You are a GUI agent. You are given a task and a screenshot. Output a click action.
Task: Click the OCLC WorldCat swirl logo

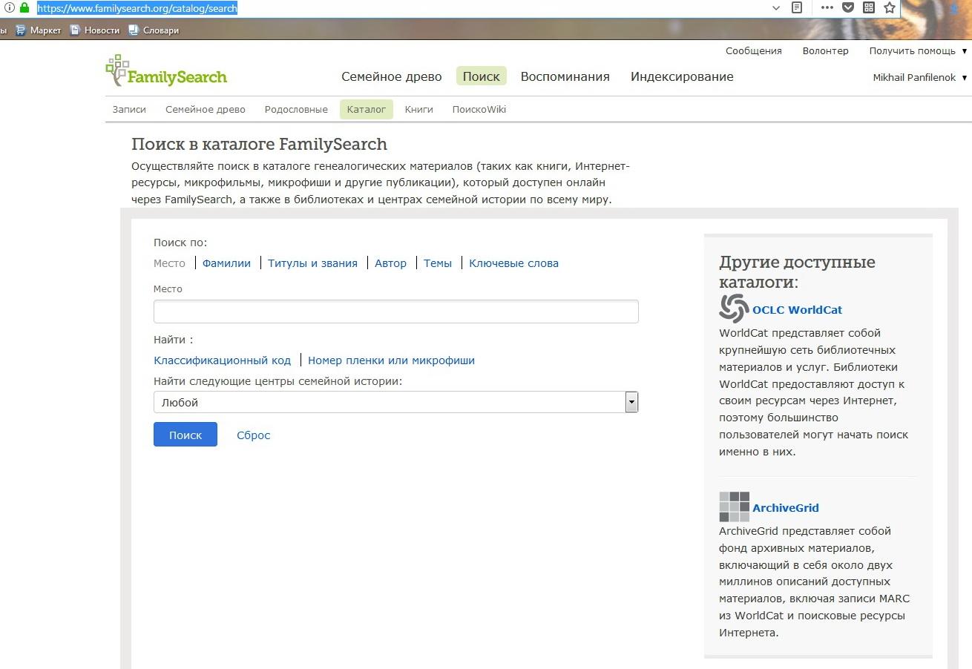(734, 309)
